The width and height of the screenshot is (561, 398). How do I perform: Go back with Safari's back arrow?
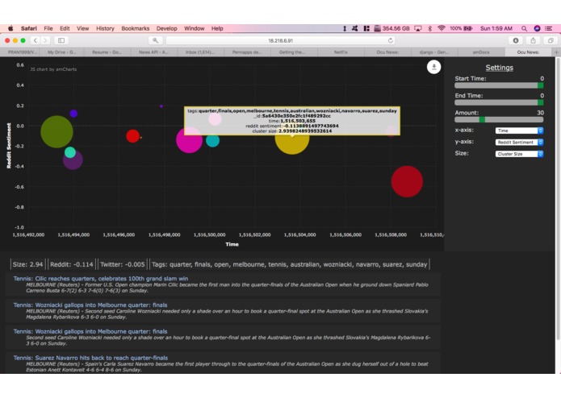point(35,40)
